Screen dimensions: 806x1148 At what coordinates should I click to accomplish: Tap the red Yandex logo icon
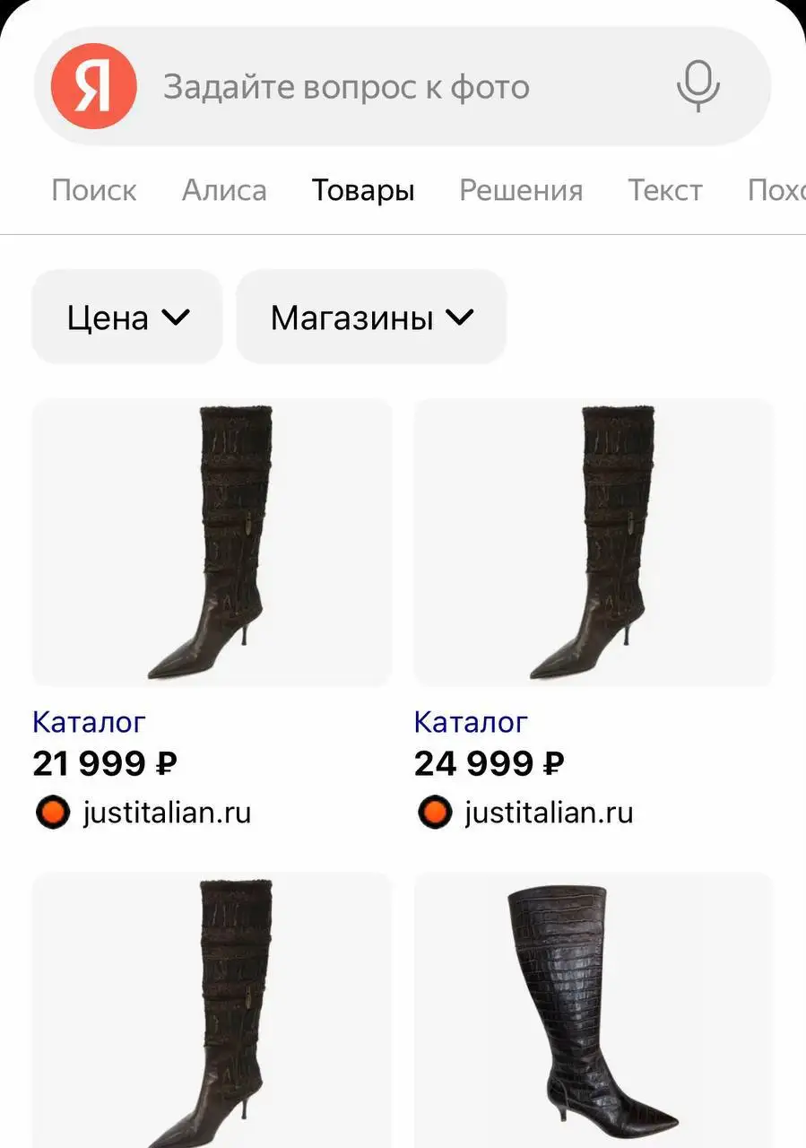tap(94, 86)
